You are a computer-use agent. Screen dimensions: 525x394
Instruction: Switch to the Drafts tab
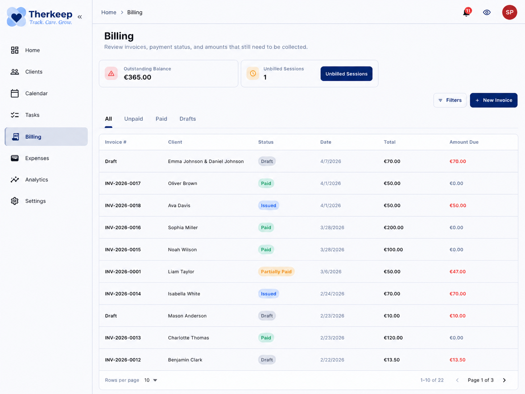(x=187, y=119)
